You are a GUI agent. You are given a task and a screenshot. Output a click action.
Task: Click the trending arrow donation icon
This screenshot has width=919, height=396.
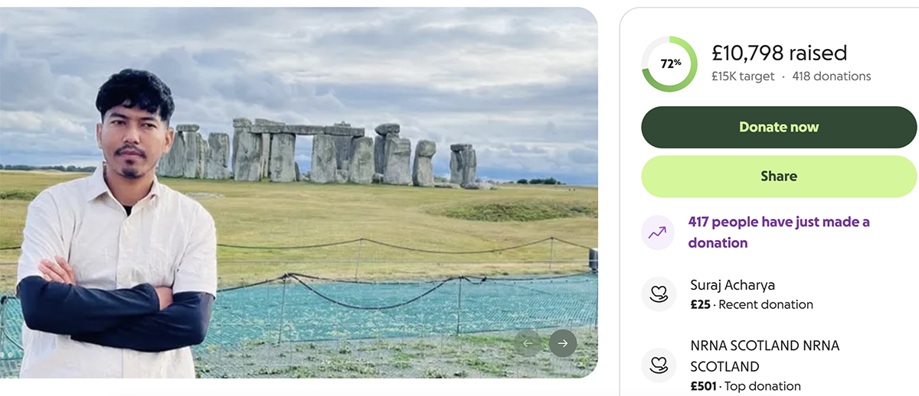(658, 233)
